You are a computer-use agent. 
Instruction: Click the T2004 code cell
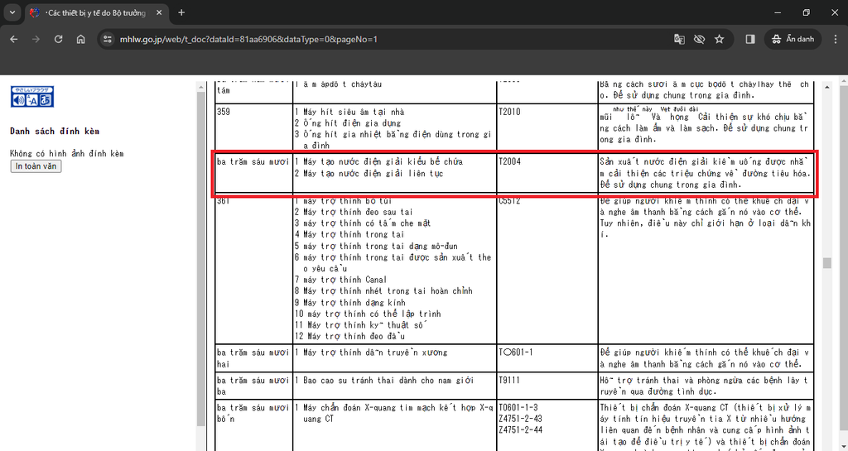coord(509,162)
